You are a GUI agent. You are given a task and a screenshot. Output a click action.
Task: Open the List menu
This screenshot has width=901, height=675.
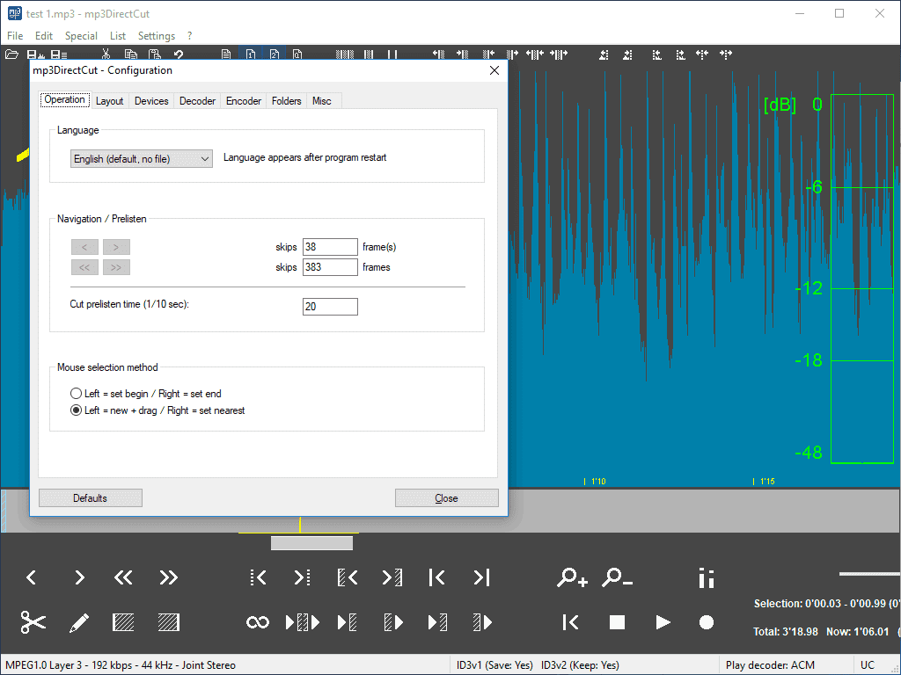click(x=118, y=35)
